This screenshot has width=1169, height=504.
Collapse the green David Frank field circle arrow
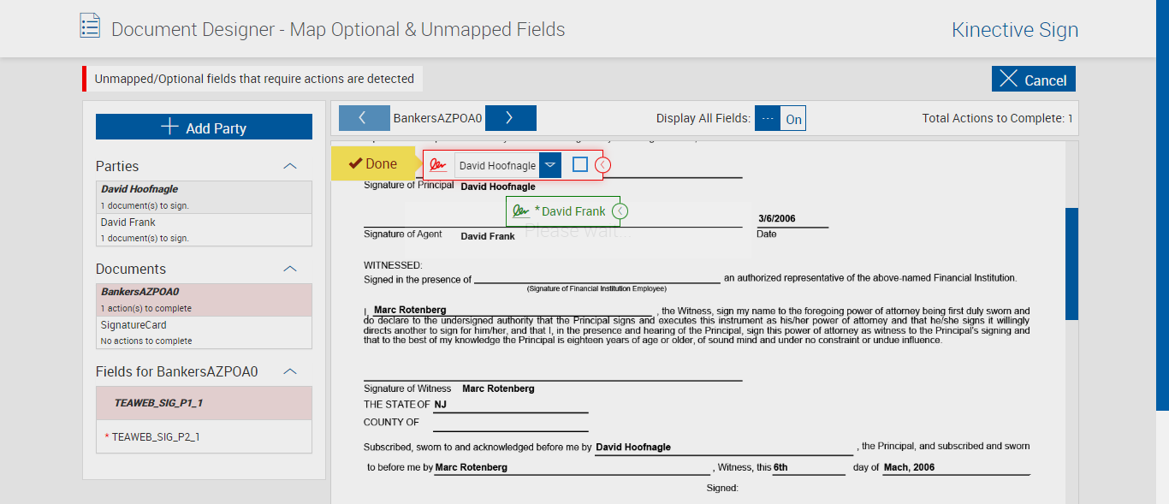point(621,211)
